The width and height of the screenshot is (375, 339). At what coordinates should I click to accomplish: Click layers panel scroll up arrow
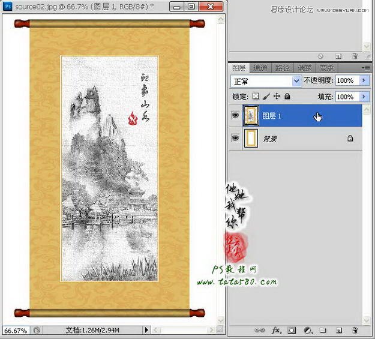pos(366,110)
